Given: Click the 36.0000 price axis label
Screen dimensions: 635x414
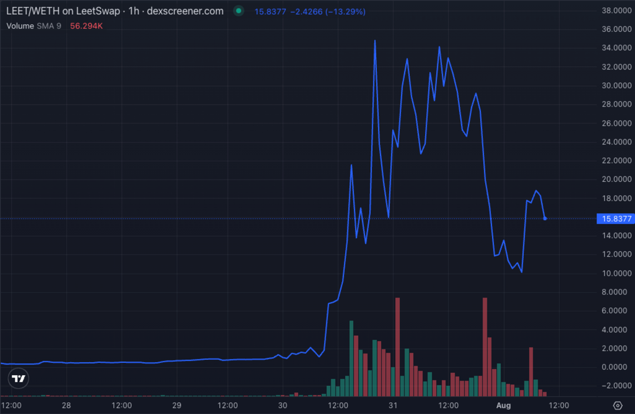Looking at the screenshot, I should (x=616, y=29).
